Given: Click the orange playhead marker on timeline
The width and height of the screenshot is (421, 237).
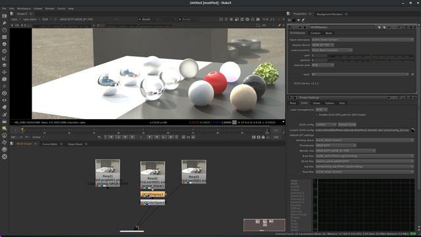Looking at the screenshot, I should point(22,130).
